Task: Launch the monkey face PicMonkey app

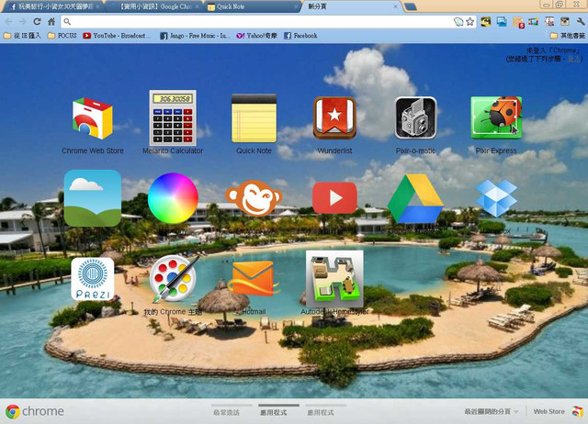Action: click(x=254, y=197)
